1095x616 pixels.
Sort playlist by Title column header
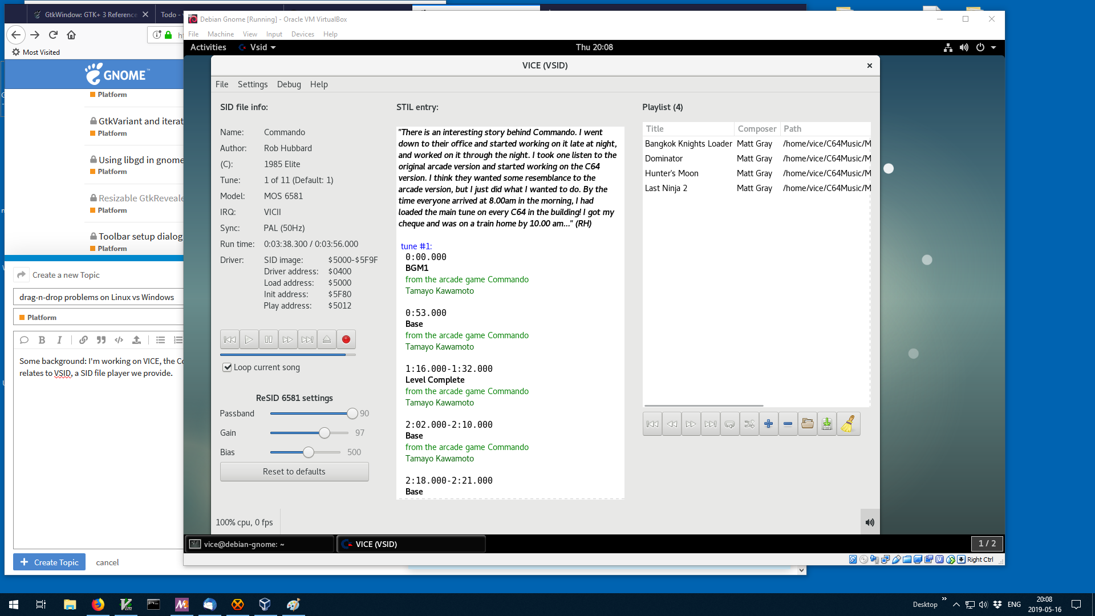pyautogui.click(x=688, y=129)
